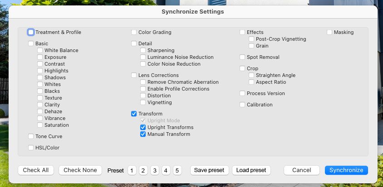Disable Upright Transforms setting
This screenshot has height=187, width=383.
[x=143, y=127]
